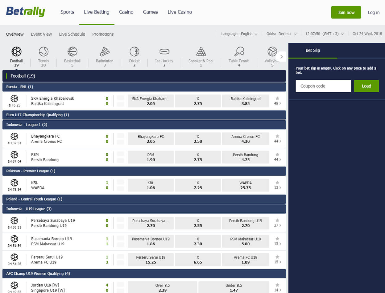Open the Live Casino menu

(x=180, y=12)
